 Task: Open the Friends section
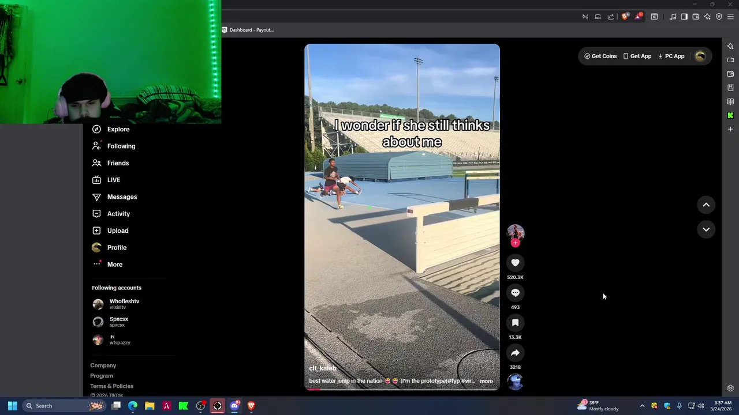[x=110, y=163]
